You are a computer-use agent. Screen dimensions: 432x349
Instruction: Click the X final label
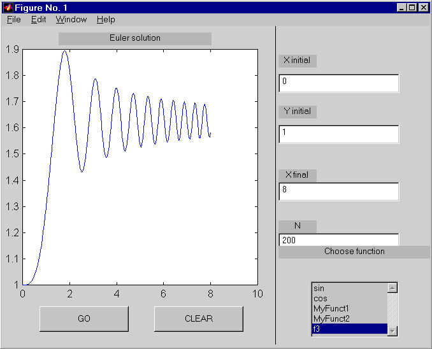tap(298, 176)
